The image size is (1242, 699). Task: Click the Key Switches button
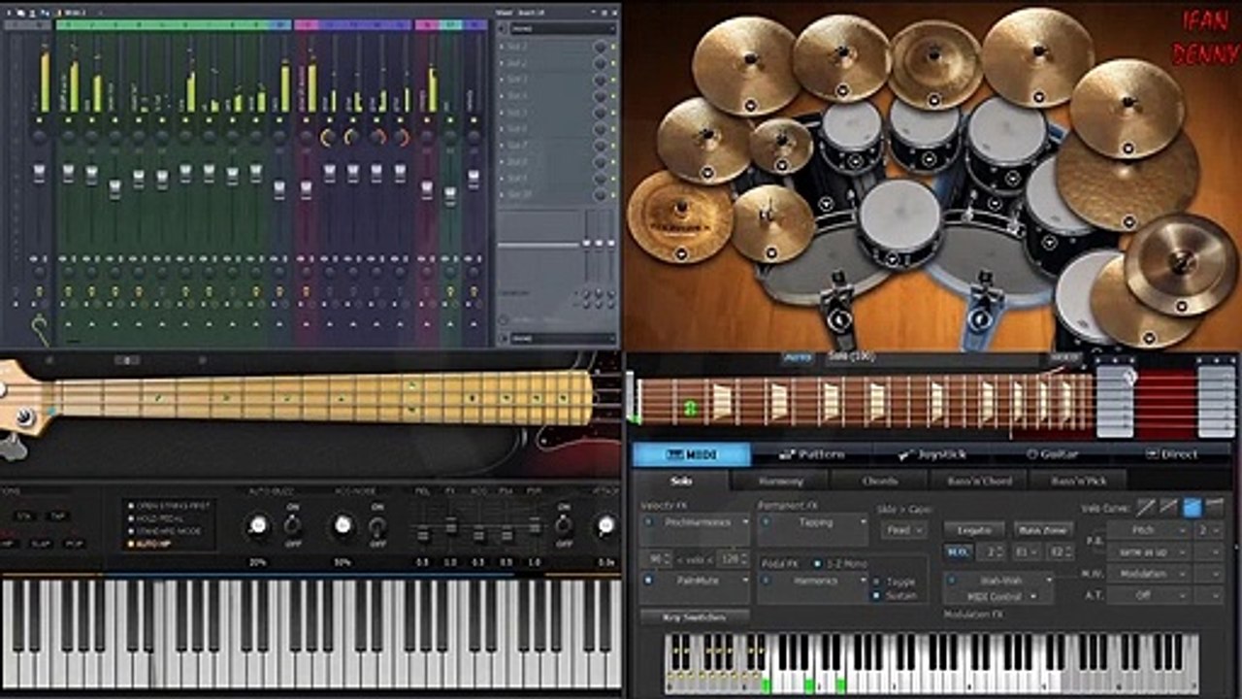coord(695,616)
